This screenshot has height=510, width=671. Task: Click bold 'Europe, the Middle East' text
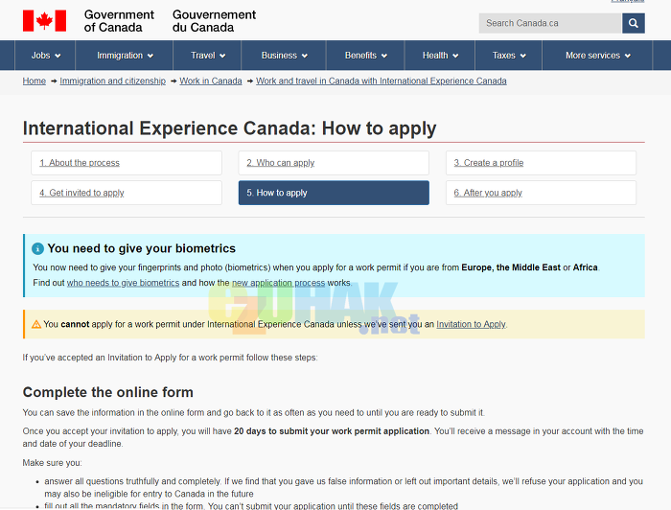click(x=511, y=267)
